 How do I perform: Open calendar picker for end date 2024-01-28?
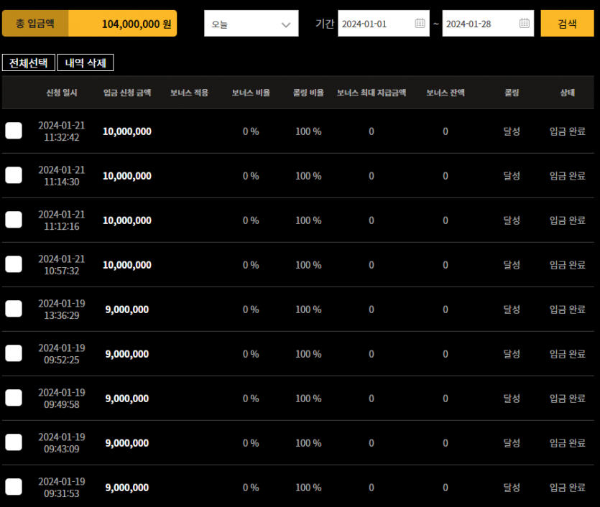point(525,23)
